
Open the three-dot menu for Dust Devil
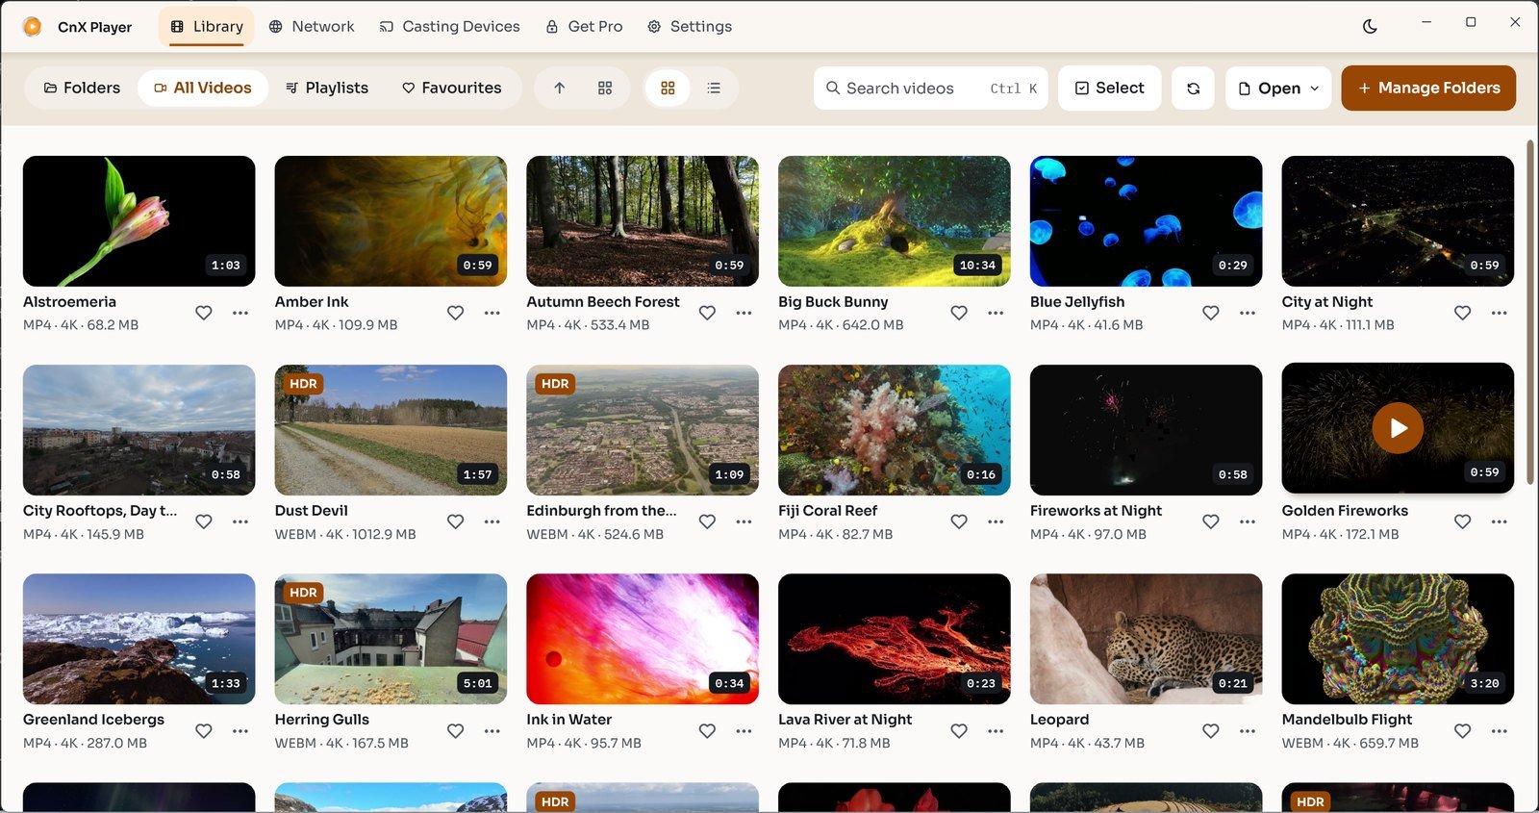(x=492, y=521)
